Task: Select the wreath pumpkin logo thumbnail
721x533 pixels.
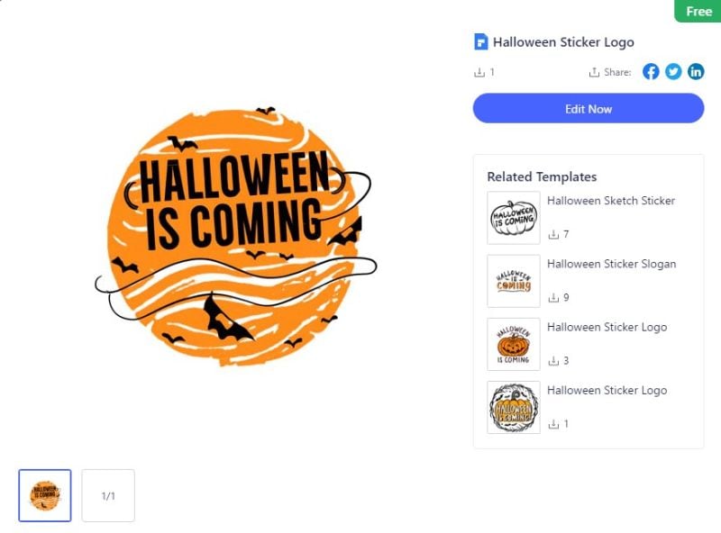Action: tap(514, 407)
